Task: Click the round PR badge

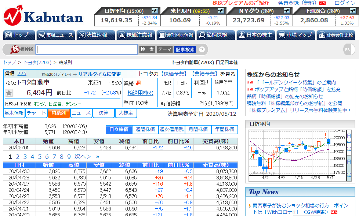Action: pos(349,49)
